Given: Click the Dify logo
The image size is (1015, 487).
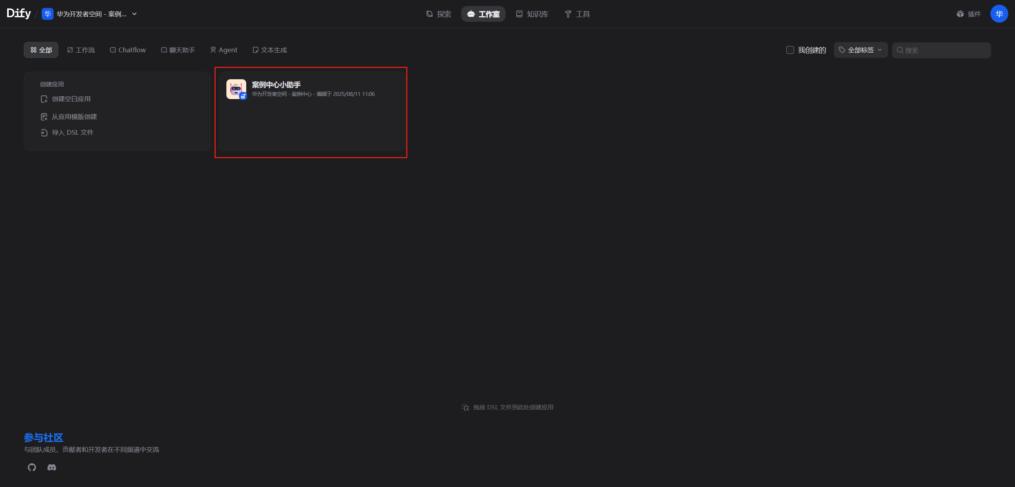Looking at the screenshot, I should [19, 13].
